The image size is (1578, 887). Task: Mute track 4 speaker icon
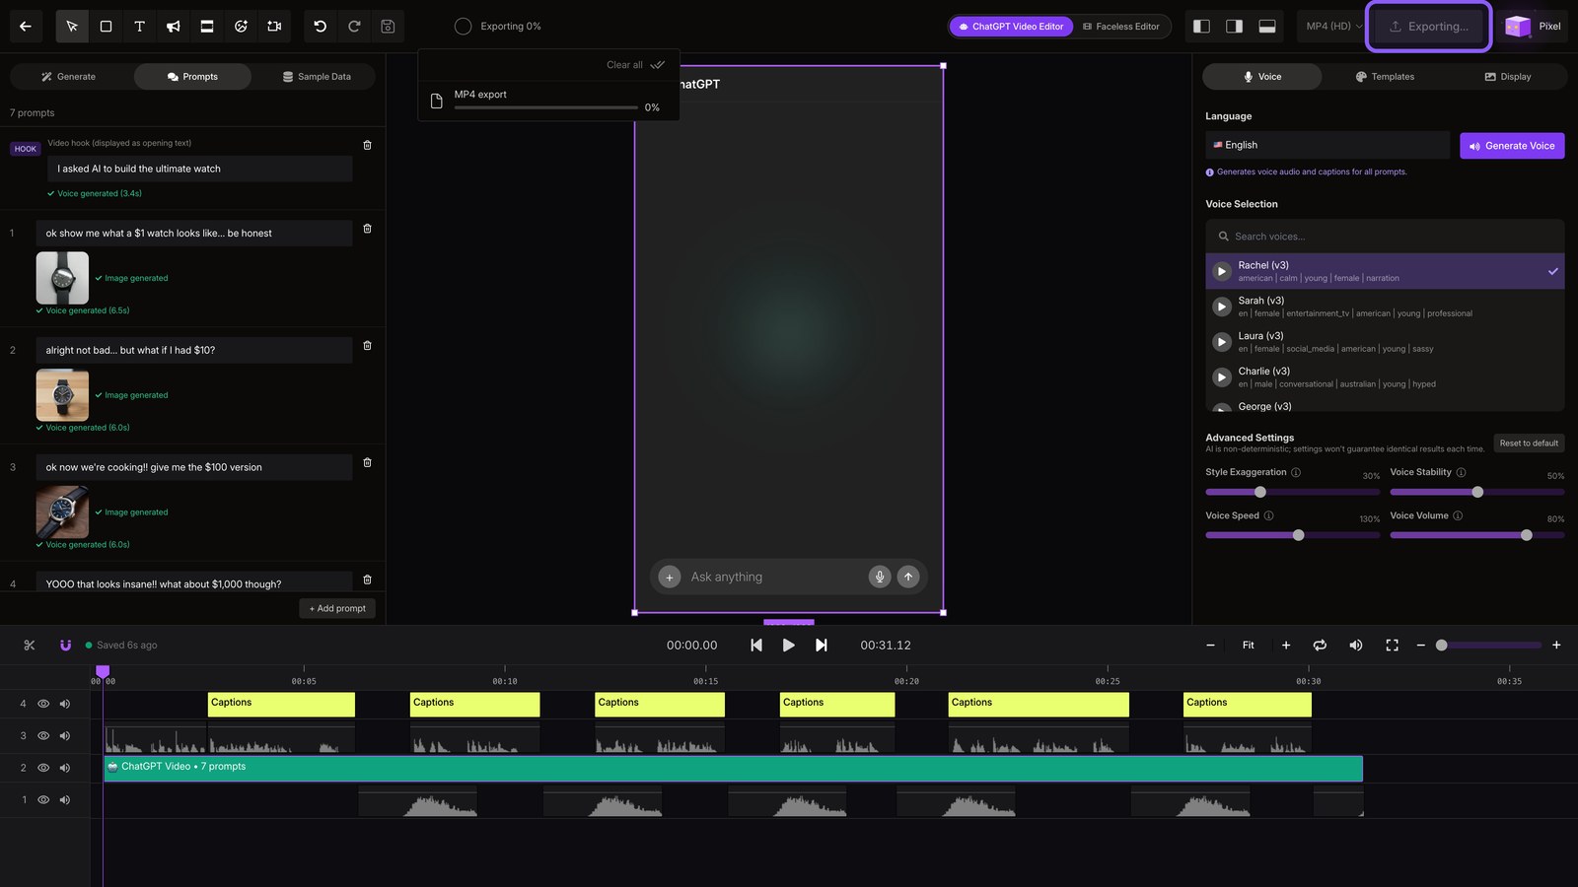pyautogui.click(x=65, y=704)
